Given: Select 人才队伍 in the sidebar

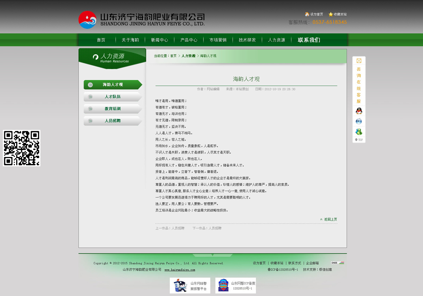Looking at the screenshot, I should (113, 97).
